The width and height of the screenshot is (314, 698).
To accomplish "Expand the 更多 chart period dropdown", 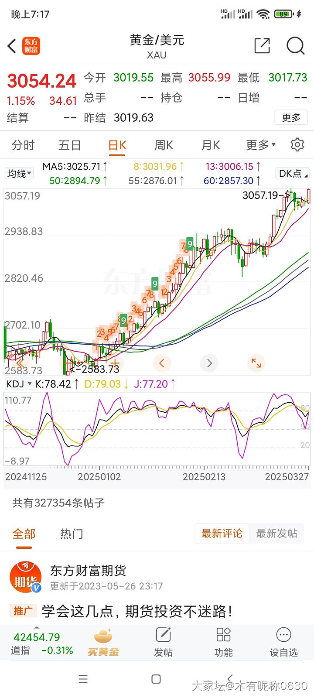I will 261,145.
